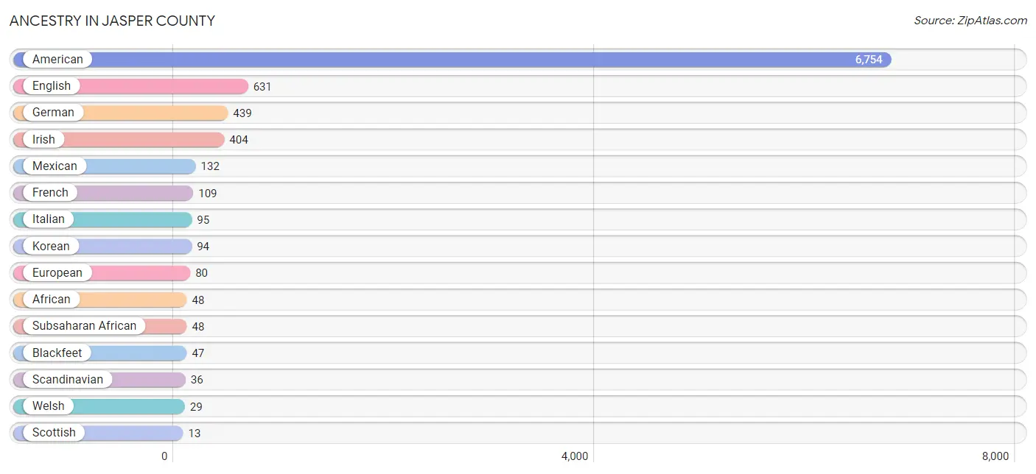Click the Italian ancestry label

click(x=49, y=219)
